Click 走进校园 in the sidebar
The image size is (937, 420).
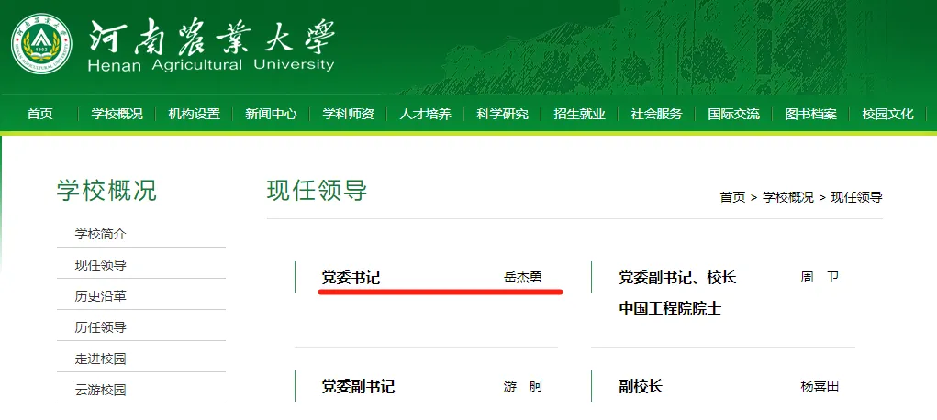100,359
